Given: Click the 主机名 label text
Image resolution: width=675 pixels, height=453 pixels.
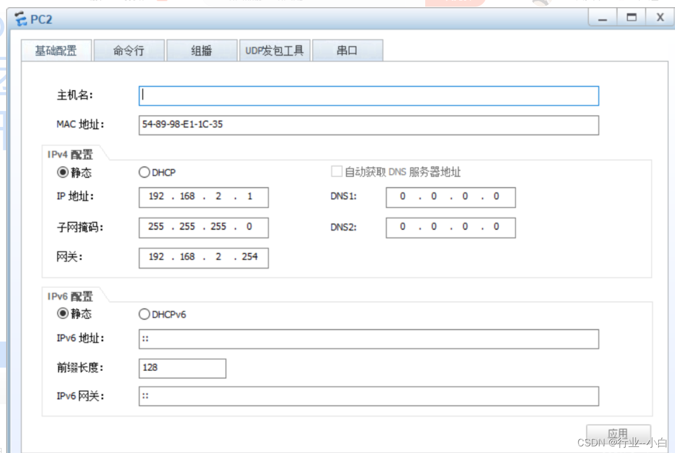Looking at the screenshot, I should (x=75, y=95).
